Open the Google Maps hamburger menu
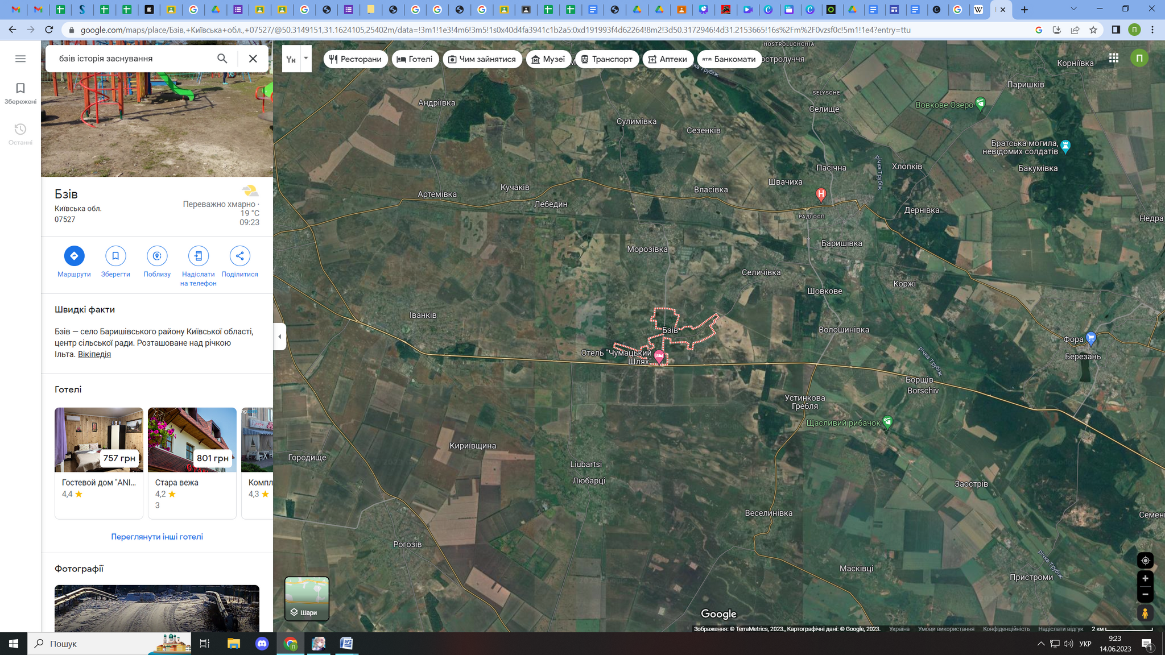The width and height of the screenshot is (1165, 655). click(20, 59)
